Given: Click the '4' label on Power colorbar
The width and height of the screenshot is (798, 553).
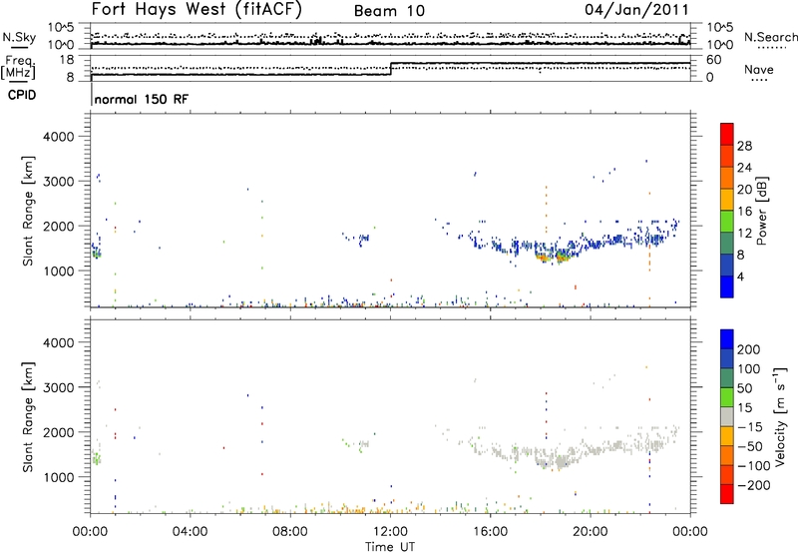Looking at the screenshot, I should pyautogui.click(x=740, y=276).
